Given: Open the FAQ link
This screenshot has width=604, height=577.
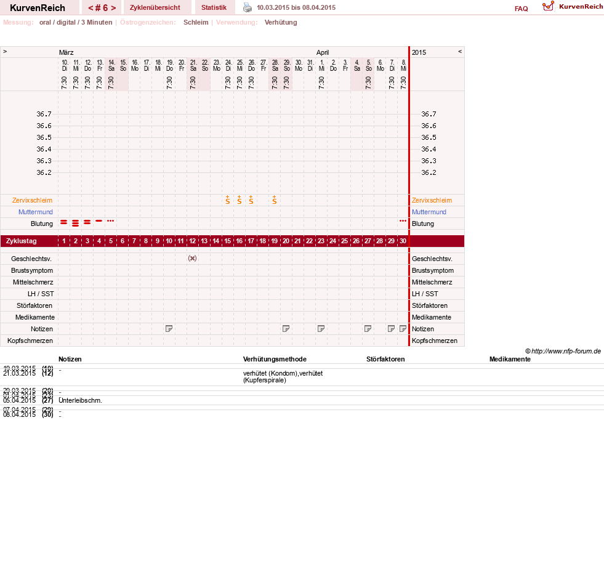Looking at the screenshot, I should [521, 9].
